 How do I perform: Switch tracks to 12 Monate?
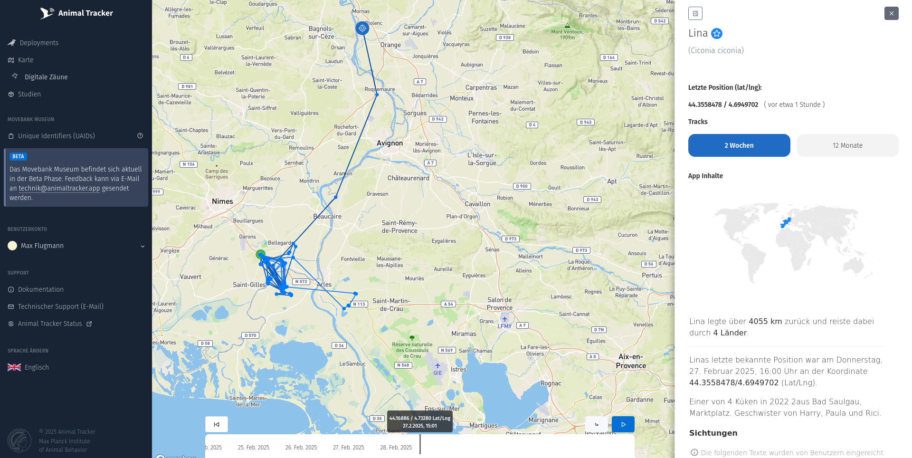click(847, 145)
